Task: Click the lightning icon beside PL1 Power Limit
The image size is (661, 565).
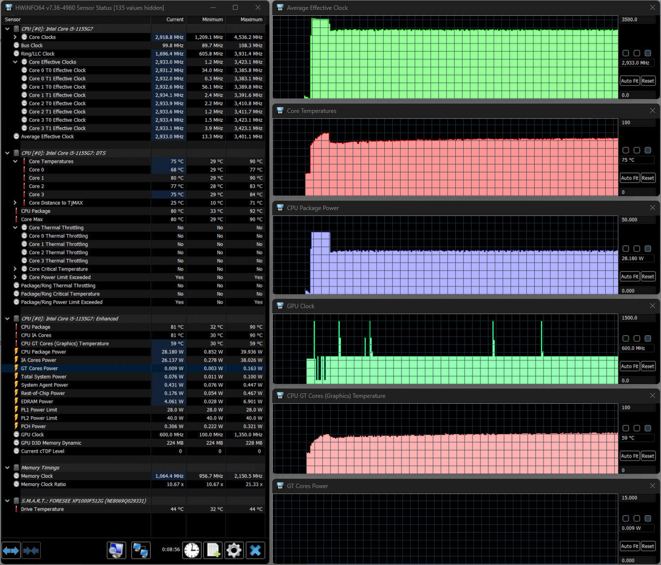Action: click(16, 410)
